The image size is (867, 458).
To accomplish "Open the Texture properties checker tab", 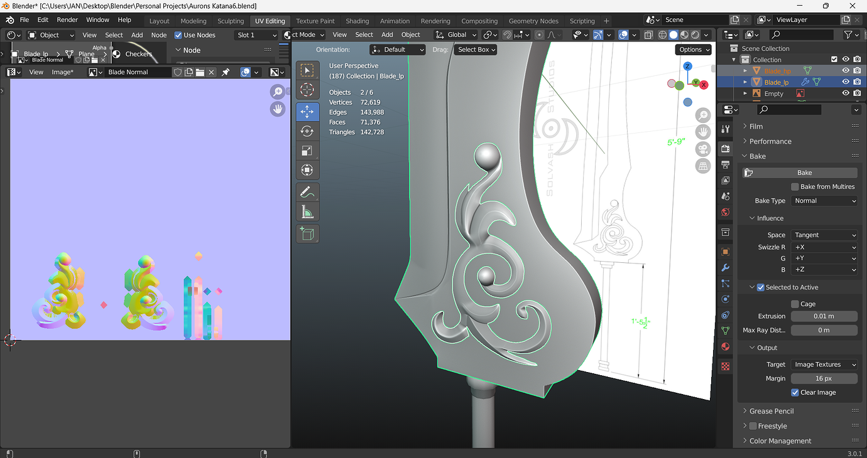I will pos(726,366).
